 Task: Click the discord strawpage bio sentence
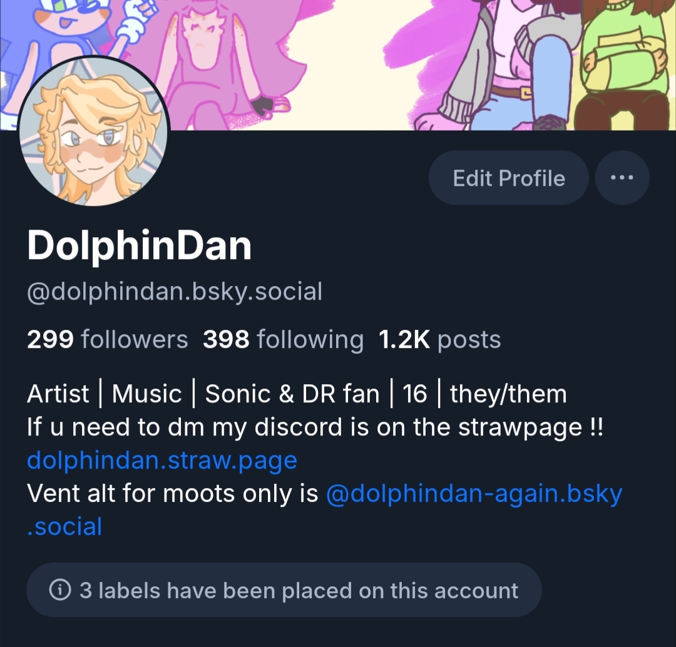click(x=315, y=427)
